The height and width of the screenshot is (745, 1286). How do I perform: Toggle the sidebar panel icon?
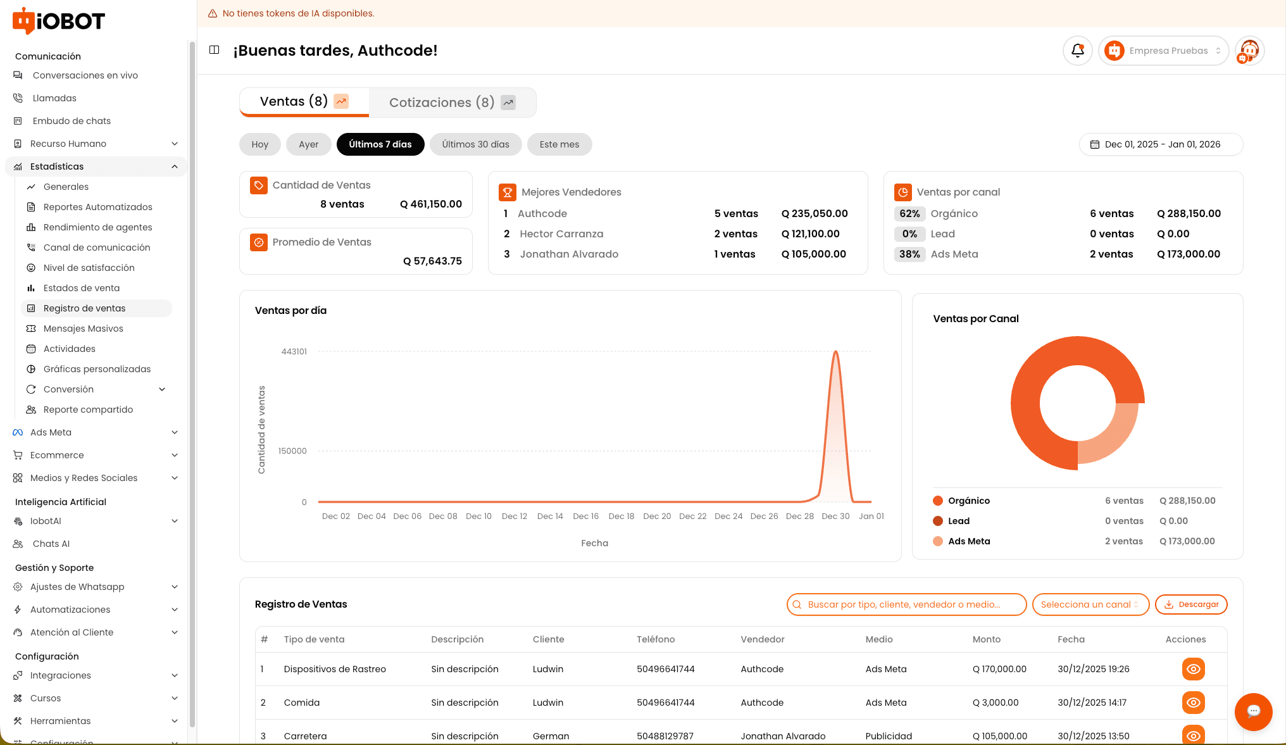(x=215, y=50)
